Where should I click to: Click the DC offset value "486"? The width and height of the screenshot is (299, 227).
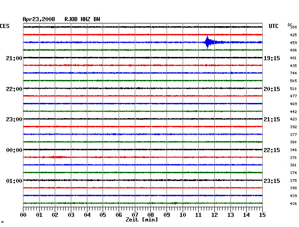click(293, 50)
